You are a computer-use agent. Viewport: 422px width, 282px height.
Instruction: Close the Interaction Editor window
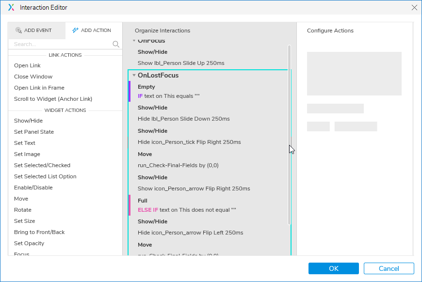[414, 7]
